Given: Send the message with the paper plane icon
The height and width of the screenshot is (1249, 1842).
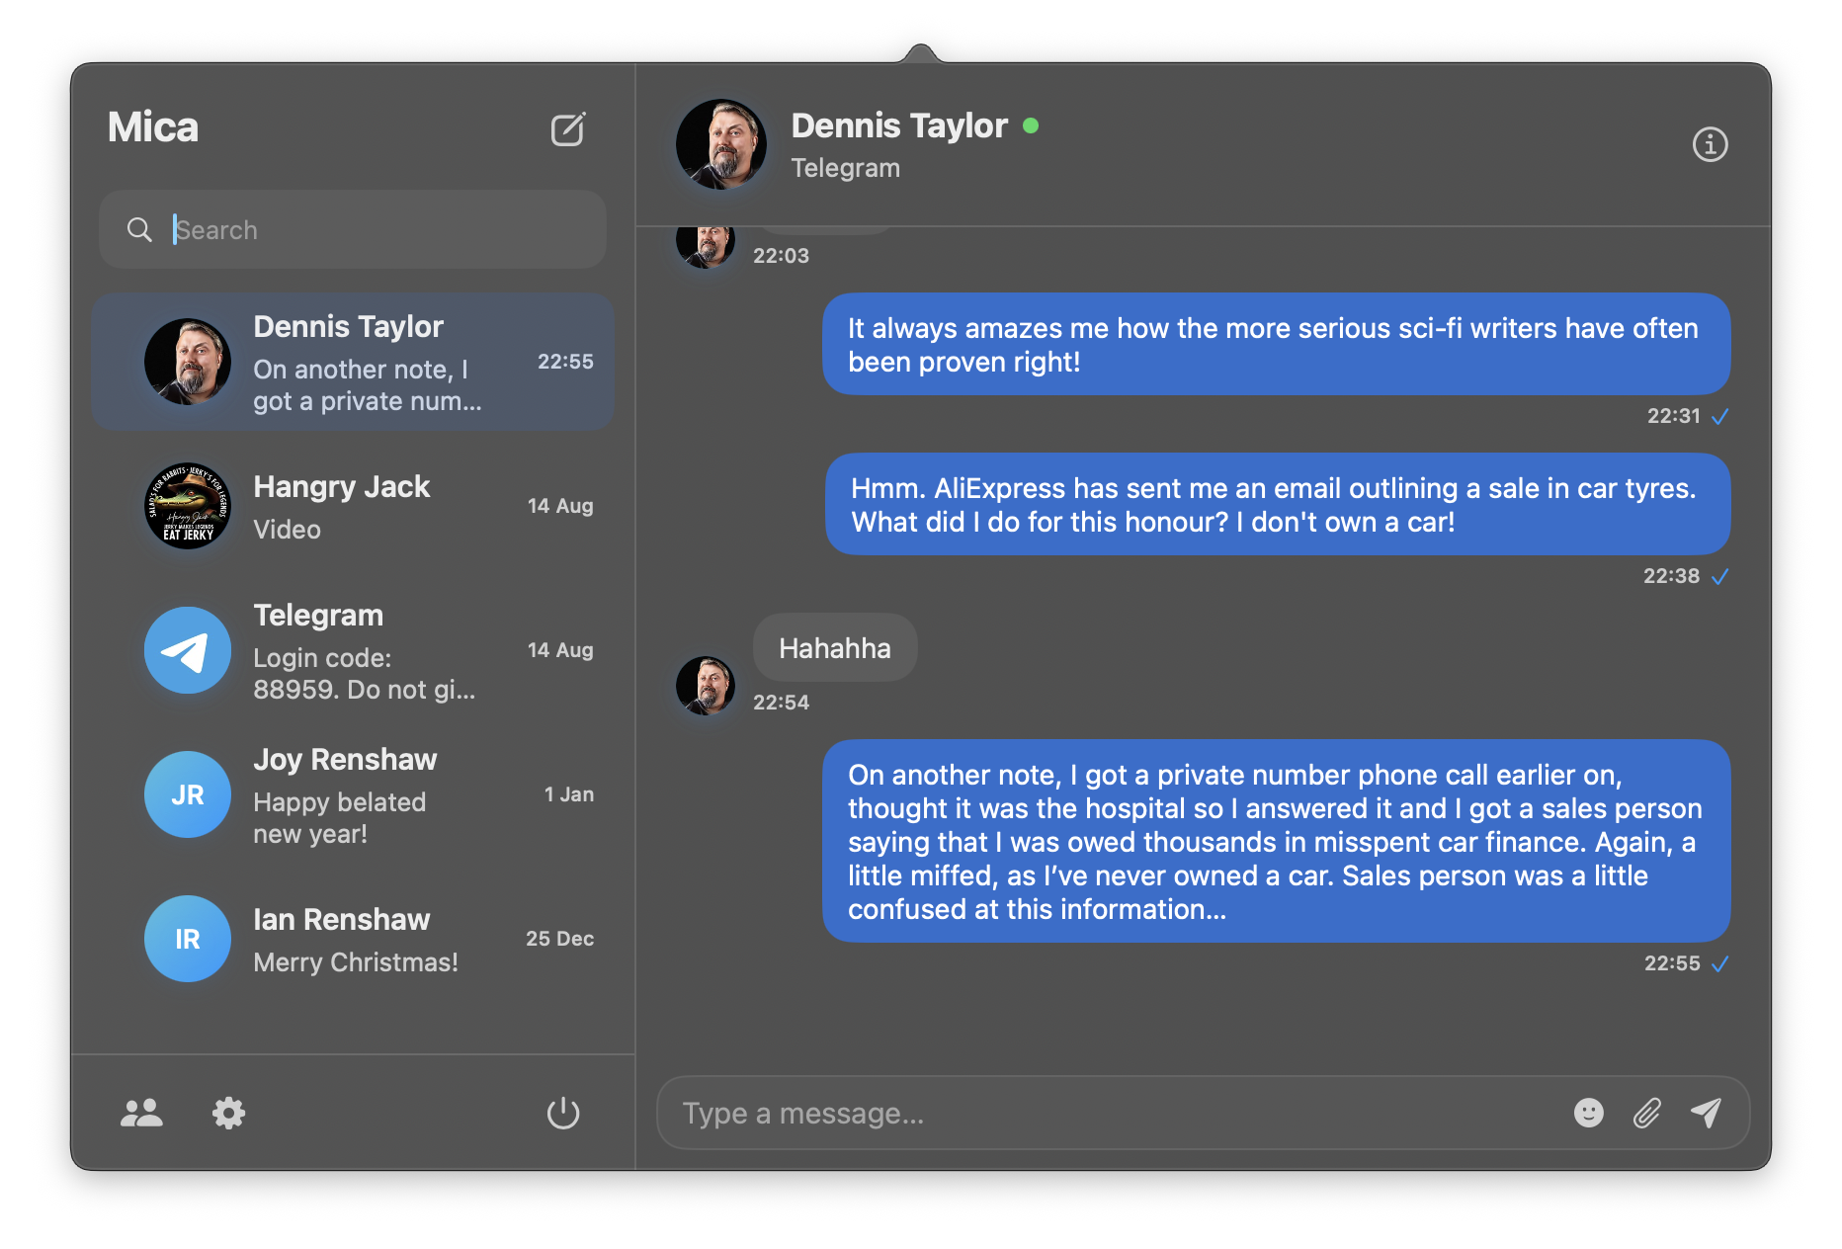Looking at the screenshot, I should click(1706, 1113).
